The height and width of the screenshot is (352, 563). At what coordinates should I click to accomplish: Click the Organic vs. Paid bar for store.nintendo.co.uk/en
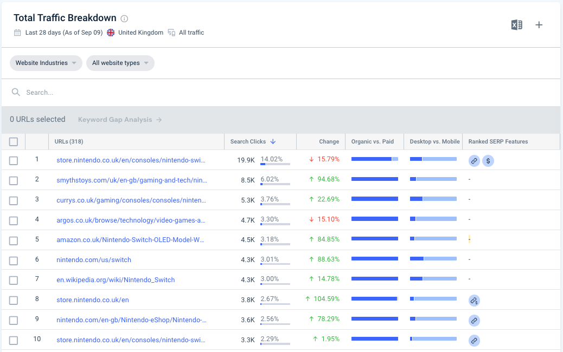tap(374, 299)
